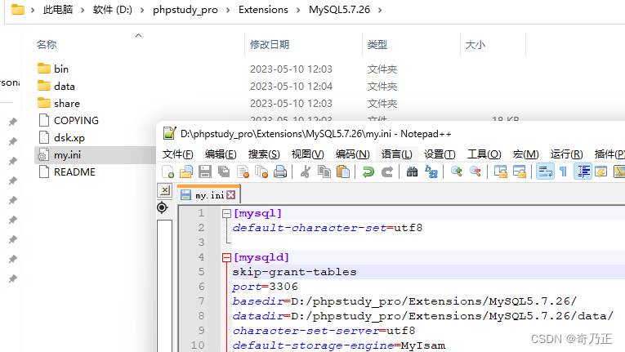Expand the chevron after Extensions breadcrumb

point(298,10)
